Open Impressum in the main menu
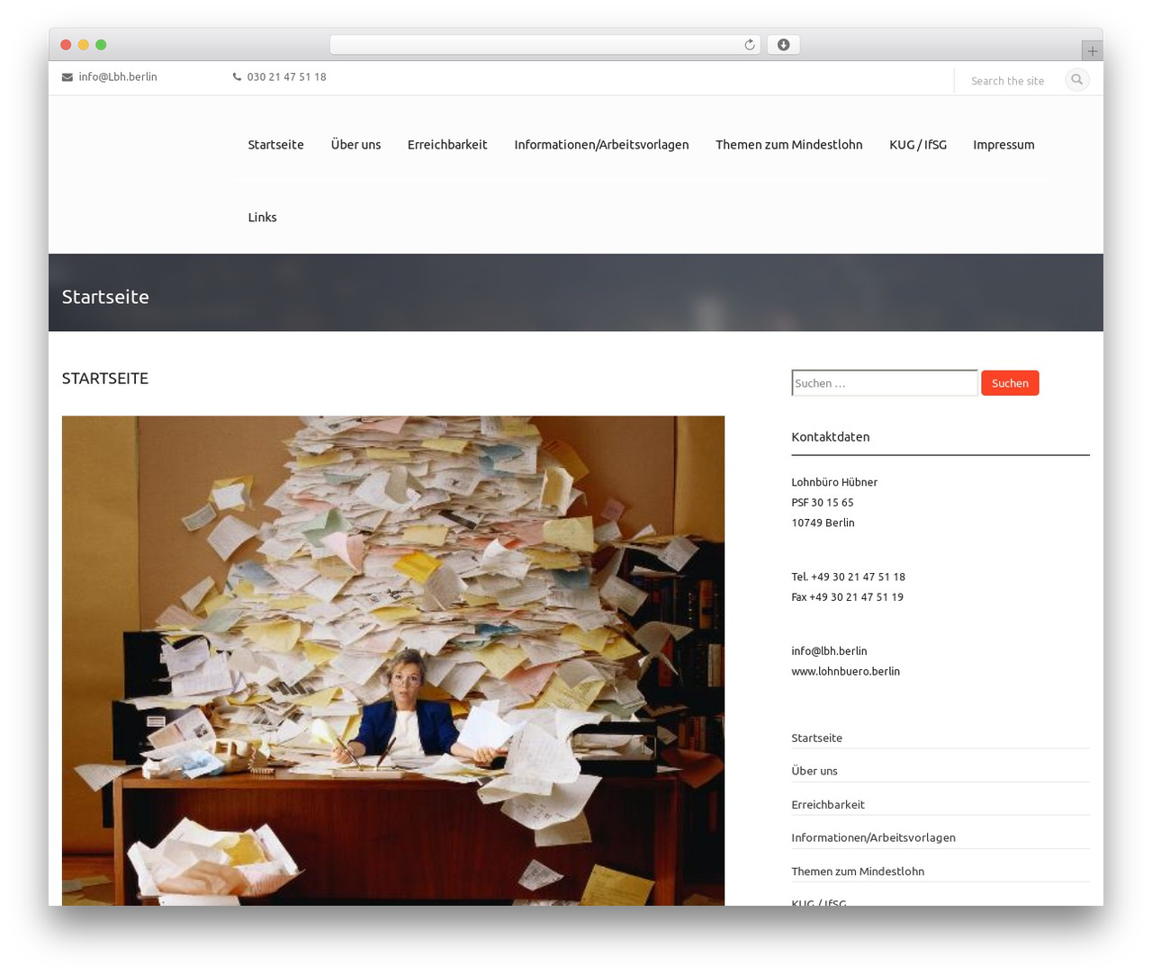The height and width of the screenshot is (975, 1152). [x=1003, y=145]
